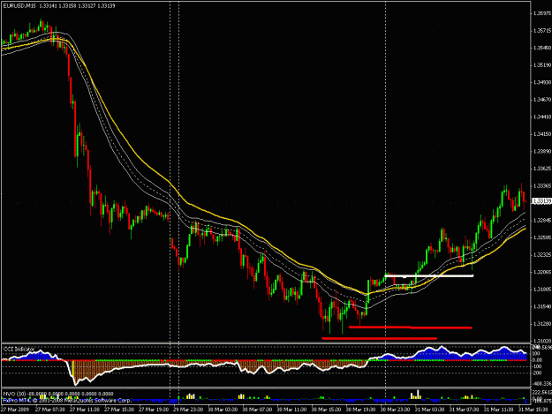
Task: Click the CCI indicator panel label
Action: click(x=19, y=349)
